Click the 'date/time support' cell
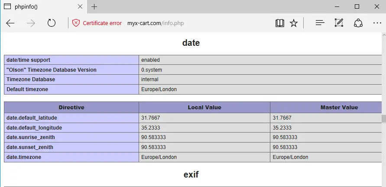The height and width of the screenshot is (187, 386). [x=71, y=60]
